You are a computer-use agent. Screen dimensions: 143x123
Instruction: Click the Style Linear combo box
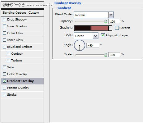coord(86,36)
